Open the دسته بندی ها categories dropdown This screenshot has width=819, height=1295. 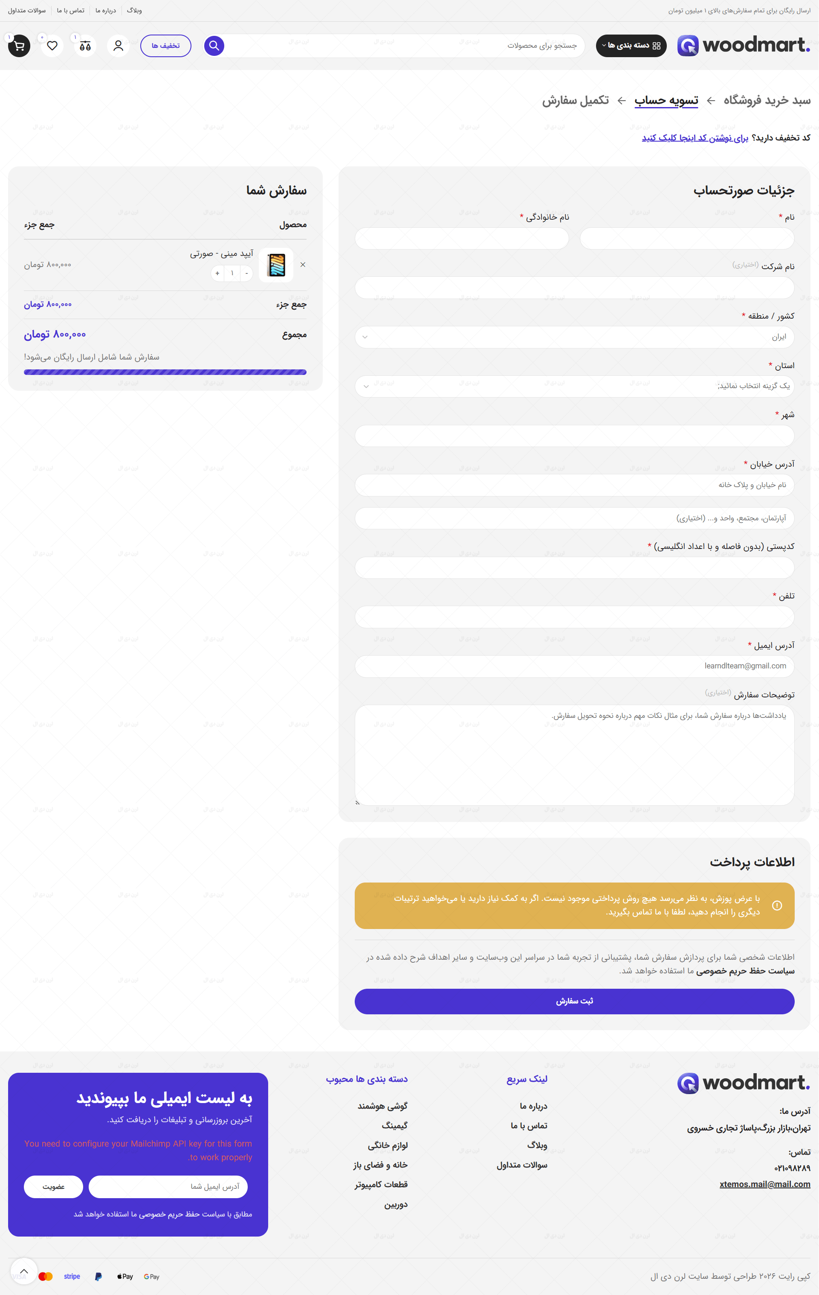click(631, 46)
